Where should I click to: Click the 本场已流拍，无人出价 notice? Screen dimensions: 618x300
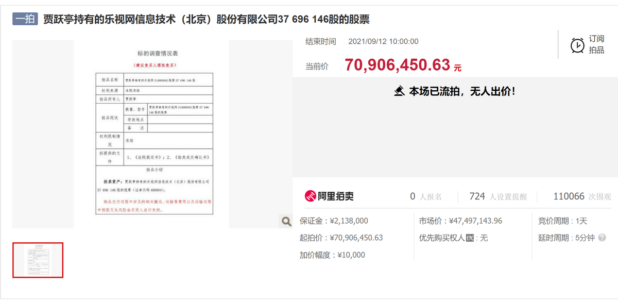(462, 91)
